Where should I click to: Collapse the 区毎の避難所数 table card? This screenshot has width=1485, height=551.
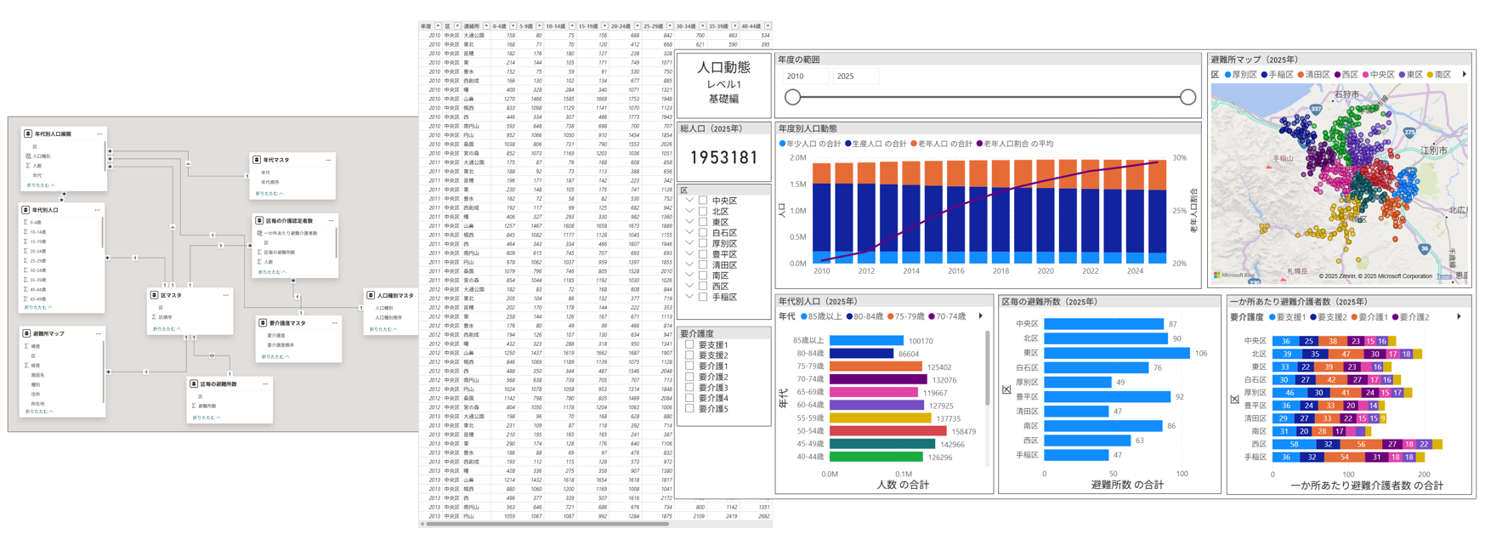pyautogui.click(x=207, y=418)
